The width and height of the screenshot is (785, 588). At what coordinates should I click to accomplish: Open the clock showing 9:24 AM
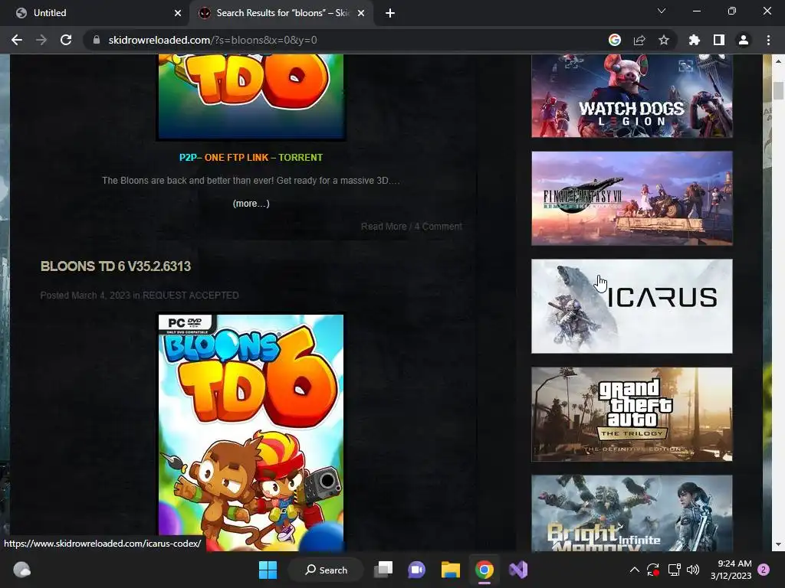click(731, 570)
